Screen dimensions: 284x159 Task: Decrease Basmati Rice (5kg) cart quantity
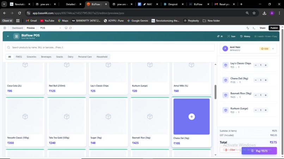[256, 95]
